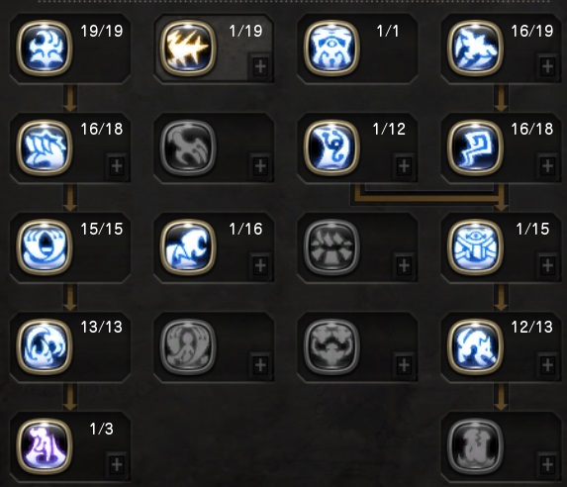Select the skill icon showing 1/16
The image size is (567, 487).
[188, 246]
